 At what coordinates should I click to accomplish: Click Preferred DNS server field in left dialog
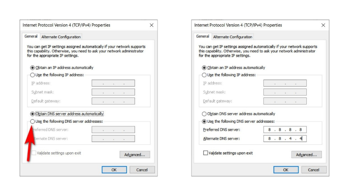pyautogui.click(x=113, y=129)
